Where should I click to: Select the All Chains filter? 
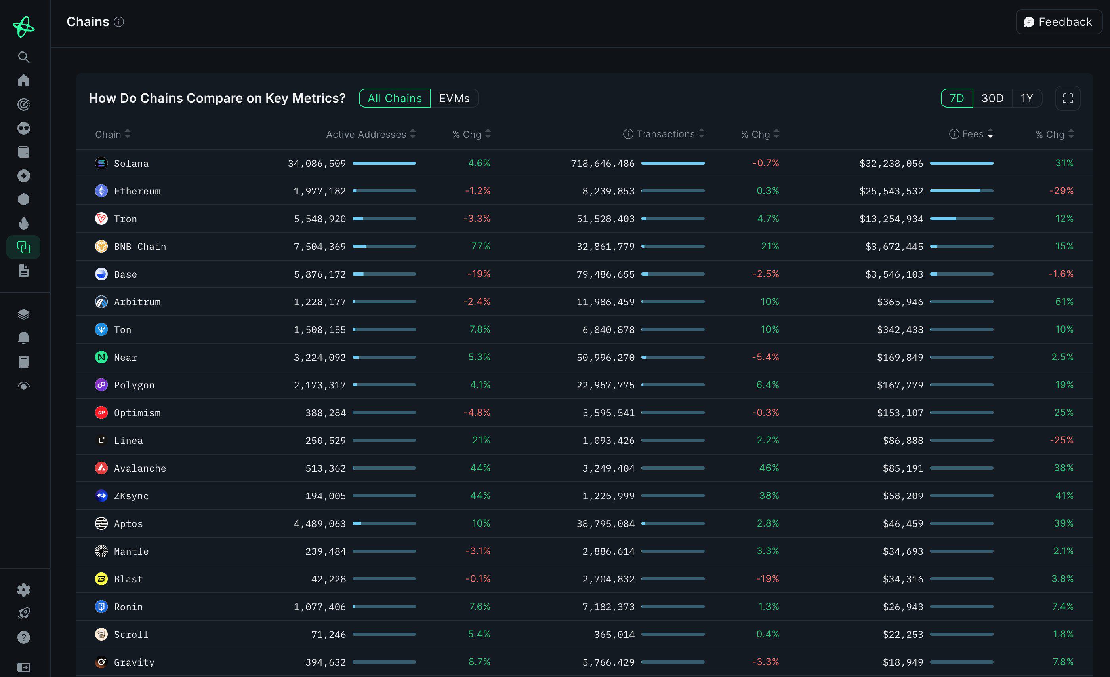(x=395, y=98)
